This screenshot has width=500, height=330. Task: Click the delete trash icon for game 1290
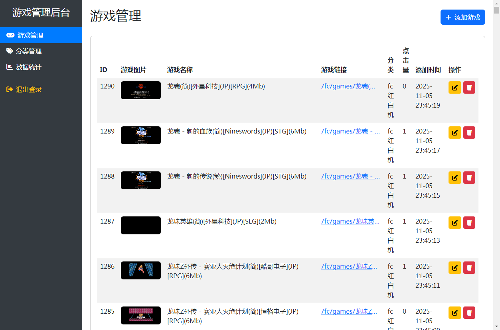click(x=469, y=87)
